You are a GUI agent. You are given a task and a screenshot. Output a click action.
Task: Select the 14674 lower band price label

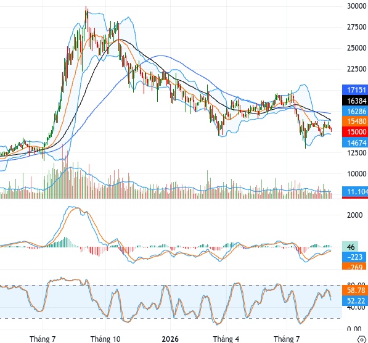pos(355,143)
